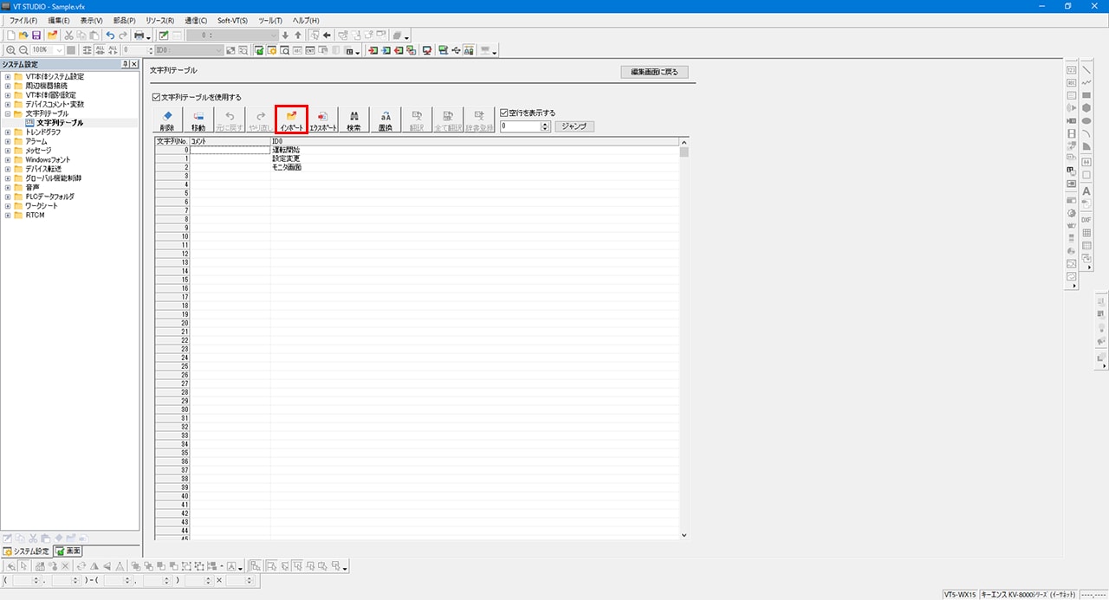
Task: Click the string table vertical scrollbar
Action: [684, 338]
